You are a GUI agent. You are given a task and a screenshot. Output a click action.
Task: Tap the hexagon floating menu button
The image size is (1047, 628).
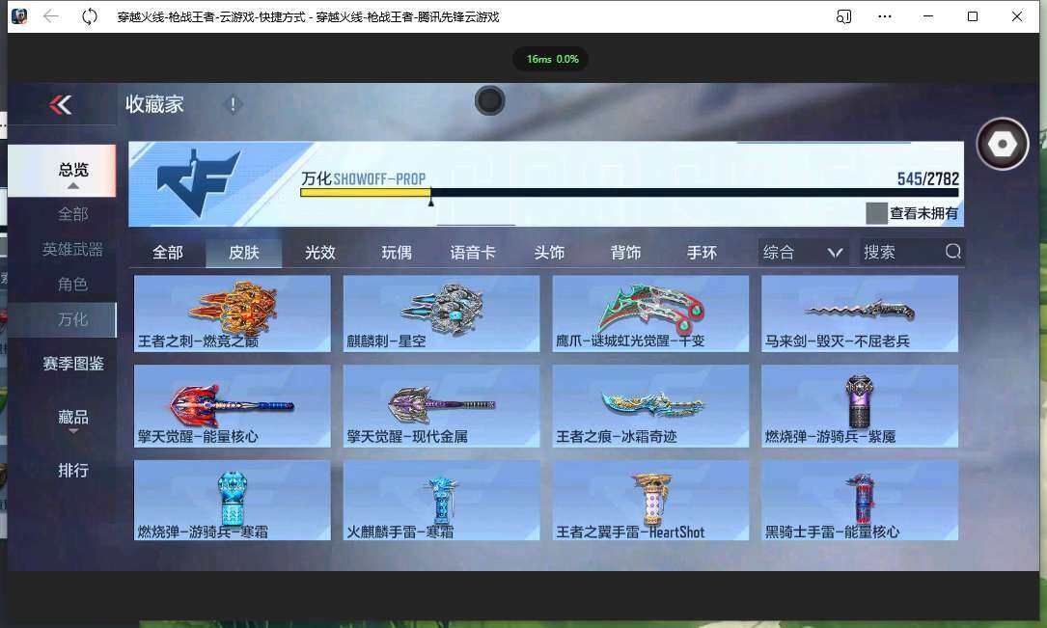click(1002, 144)
